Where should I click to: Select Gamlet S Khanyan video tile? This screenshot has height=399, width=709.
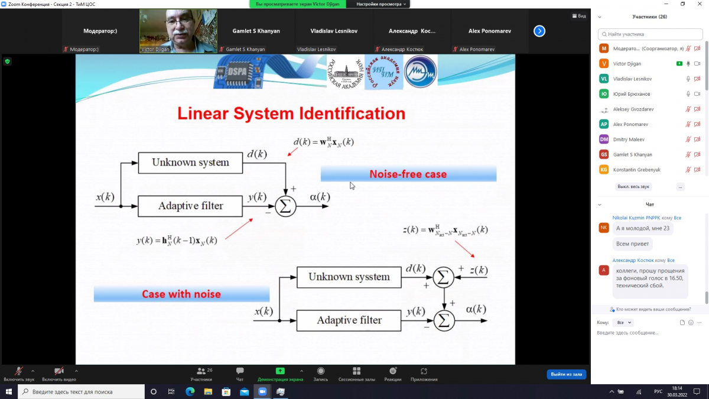(x=256, y=31)
